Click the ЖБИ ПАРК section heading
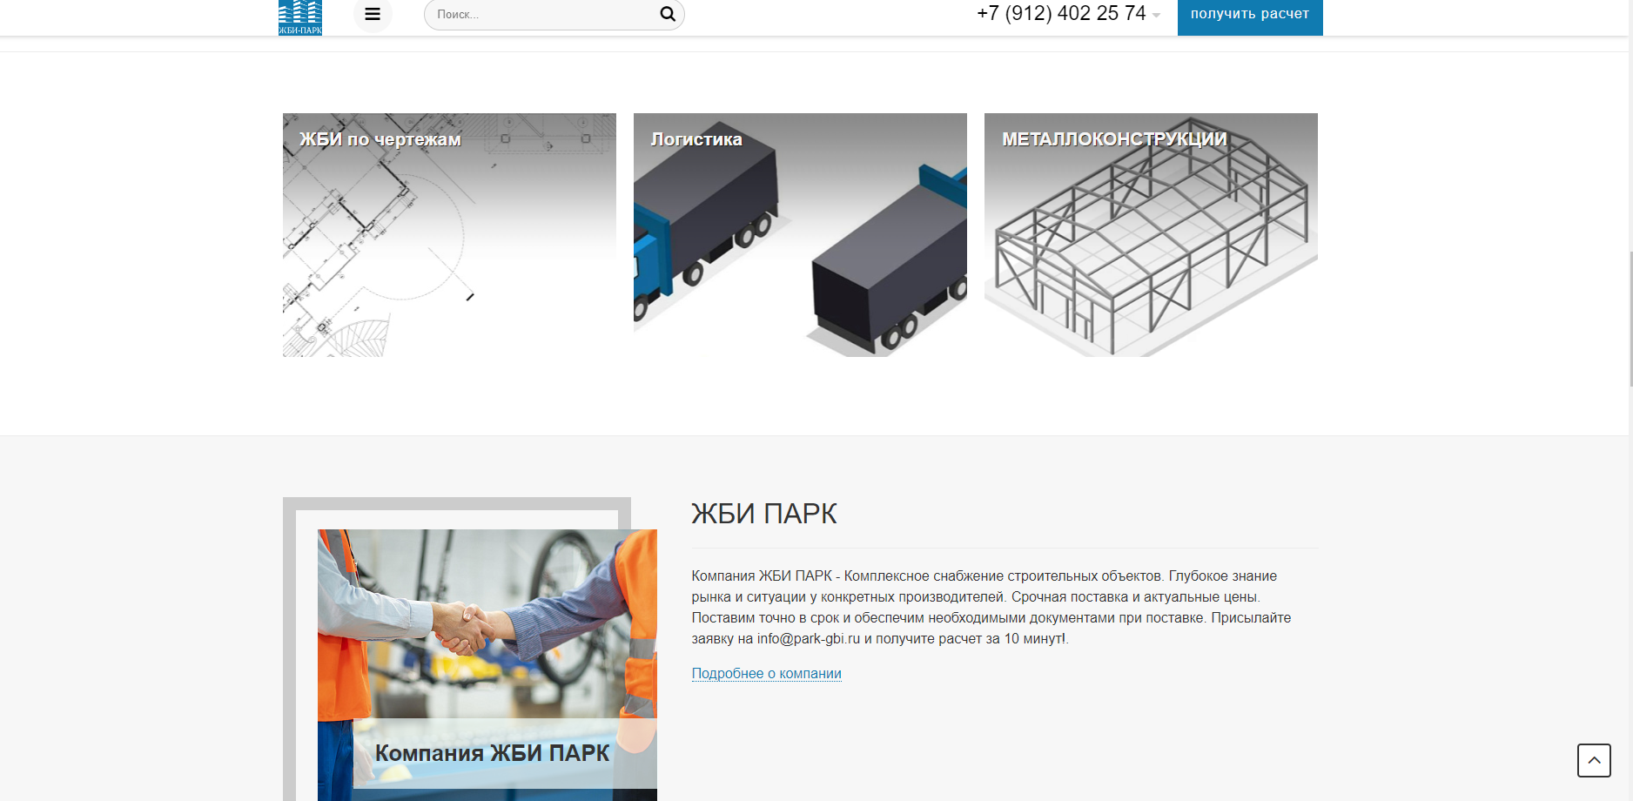1633x801 pixels. [763, 514]
